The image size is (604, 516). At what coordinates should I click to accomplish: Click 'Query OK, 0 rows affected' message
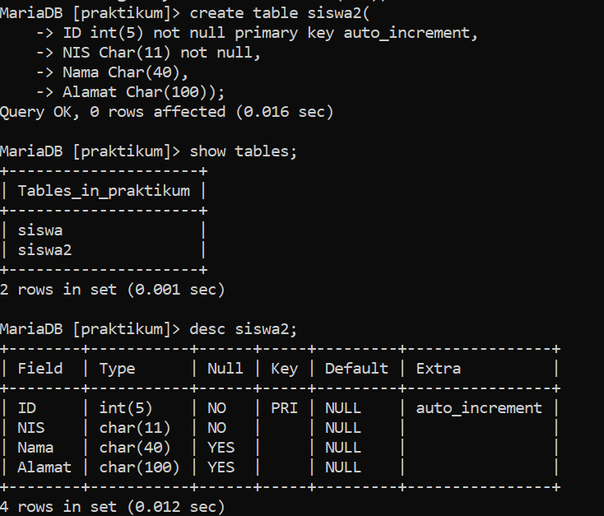[113, 112]
